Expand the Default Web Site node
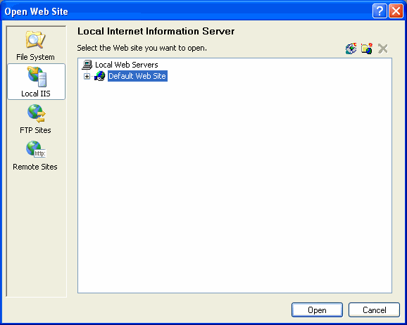 87,76
